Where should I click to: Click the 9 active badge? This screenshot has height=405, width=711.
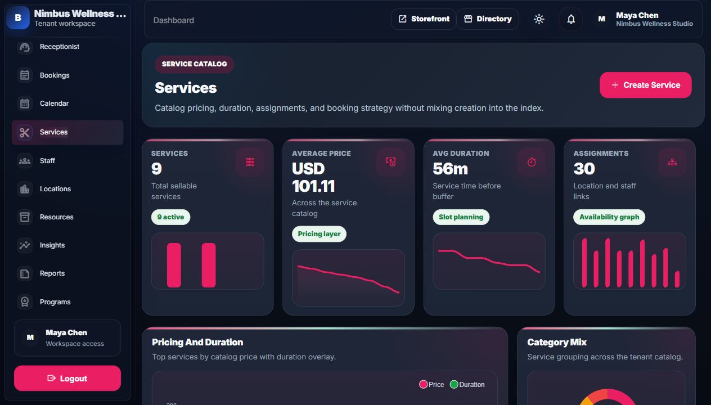(171, 217)
